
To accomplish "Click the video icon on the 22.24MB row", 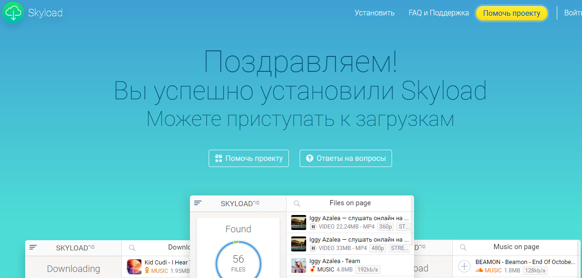I will (x=313, y=227).
